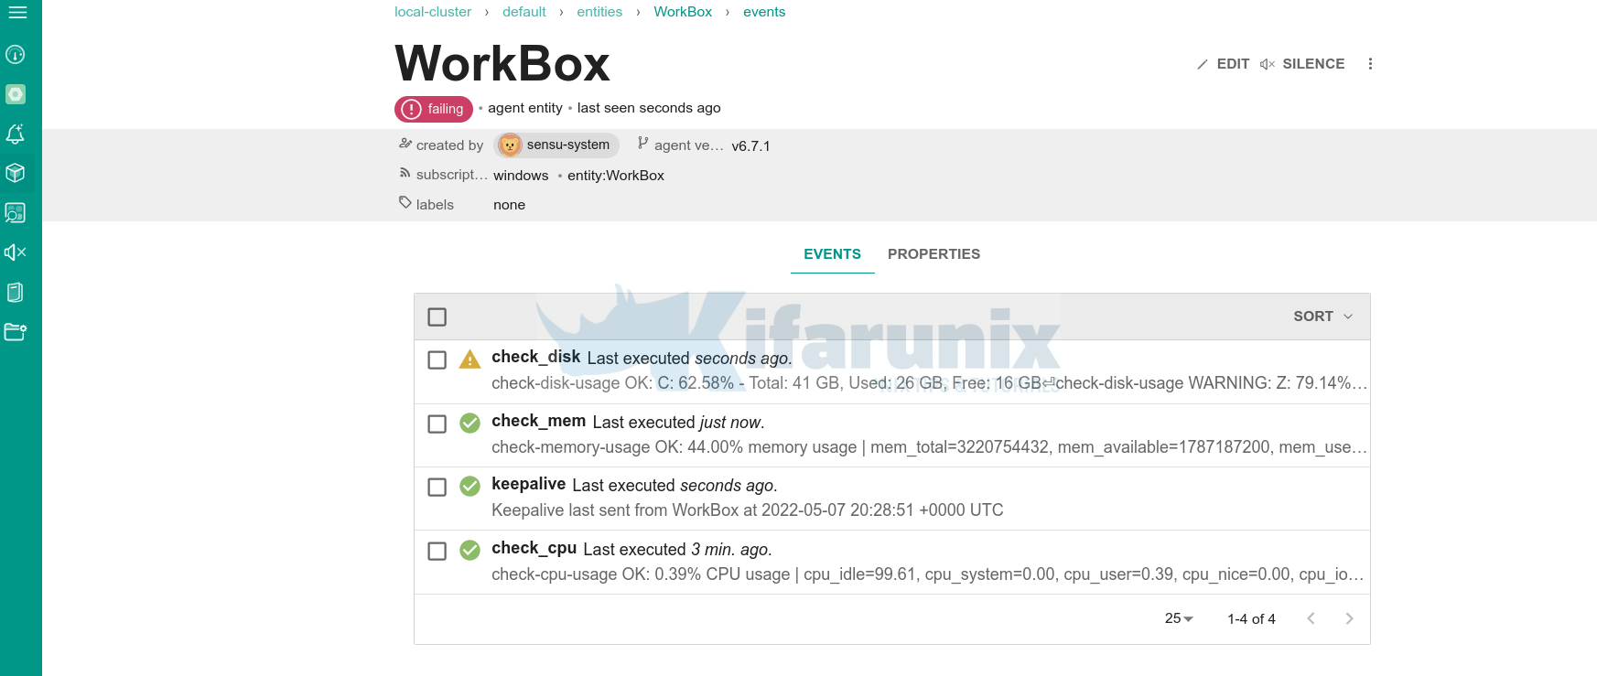Click the green namespace switcher icon
This screenshot has width=1597, height=676.
pos(16,94)
